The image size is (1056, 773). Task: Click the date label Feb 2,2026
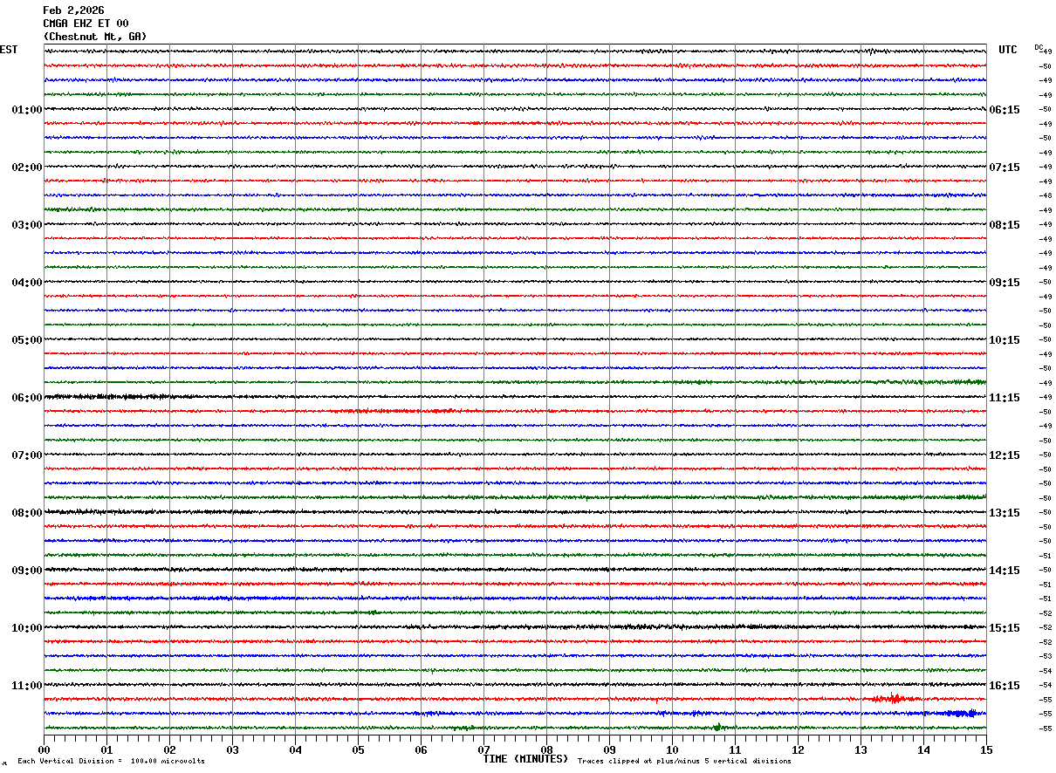coord(73,10)
